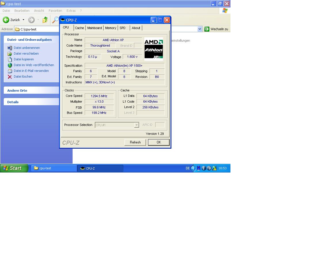Click the Code Name field Thoroughbred
The image size is (335, 278).
(100, 45)
